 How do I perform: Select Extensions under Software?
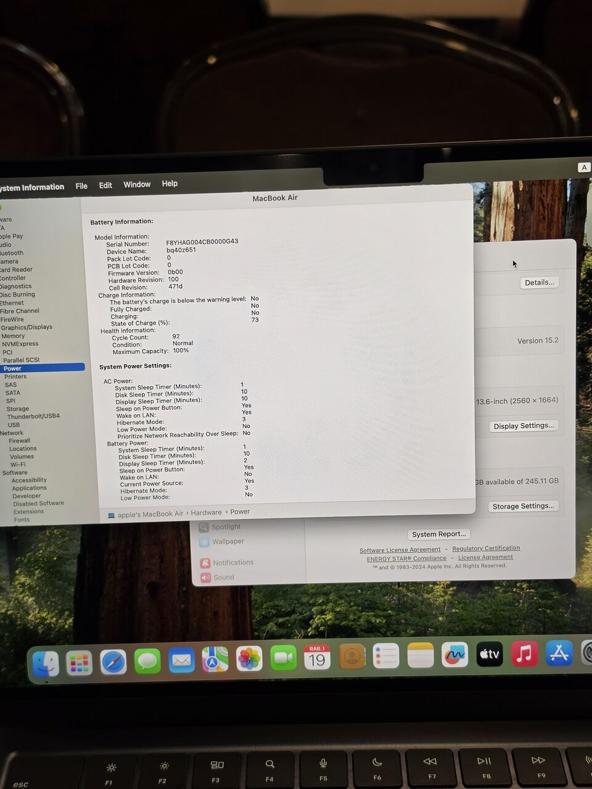coord(28,512)
